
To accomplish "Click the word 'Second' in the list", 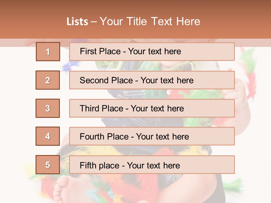I will coord(94,80).
